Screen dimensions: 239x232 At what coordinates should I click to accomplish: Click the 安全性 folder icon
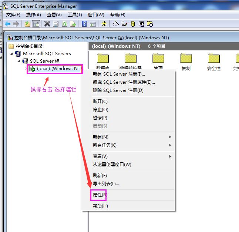click(214, 58)
